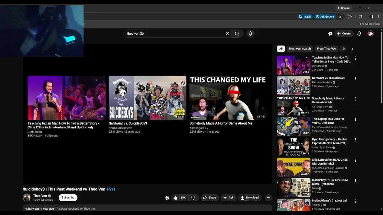Click NardwuarServiette channel name under endscreen video
The height and width of the screenshot is (215, 383).
(x=120, y=128)
